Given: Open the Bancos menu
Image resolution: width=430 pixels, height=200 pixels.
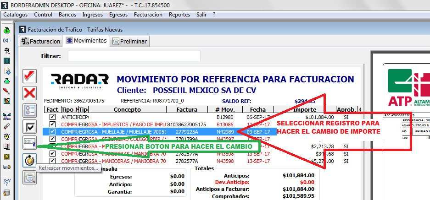Looking at the screenshot, I should 67,15.
